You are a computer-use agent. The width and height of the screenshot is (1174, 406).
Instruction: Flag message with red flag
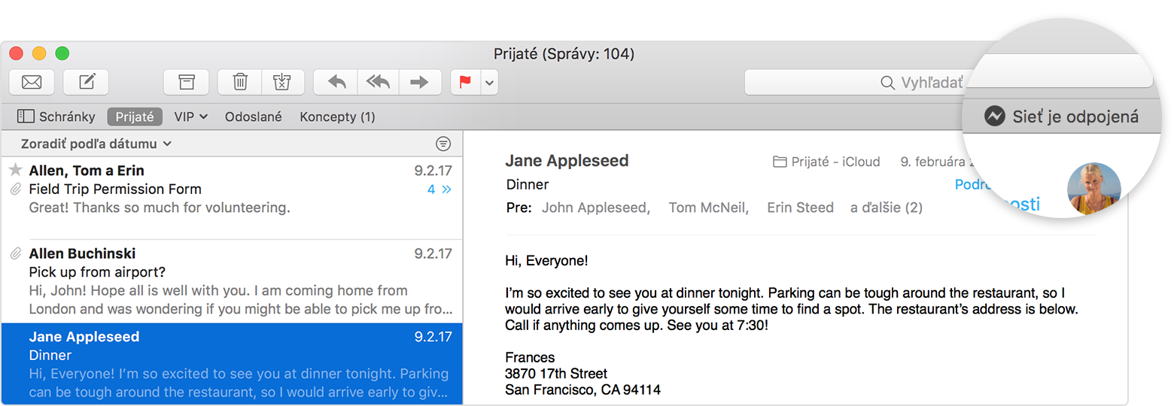click(x=465, y=82)
